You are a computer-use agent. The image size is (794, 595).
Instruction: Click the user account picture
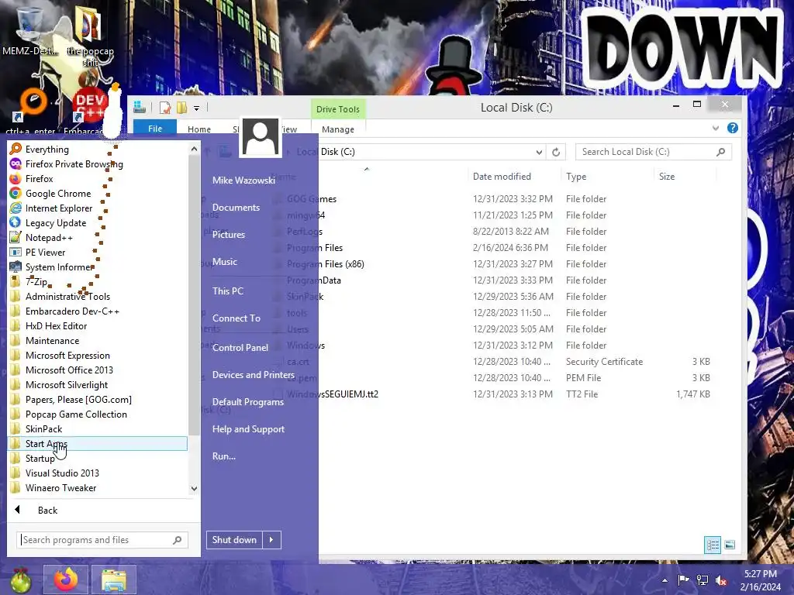pos(261,136)
